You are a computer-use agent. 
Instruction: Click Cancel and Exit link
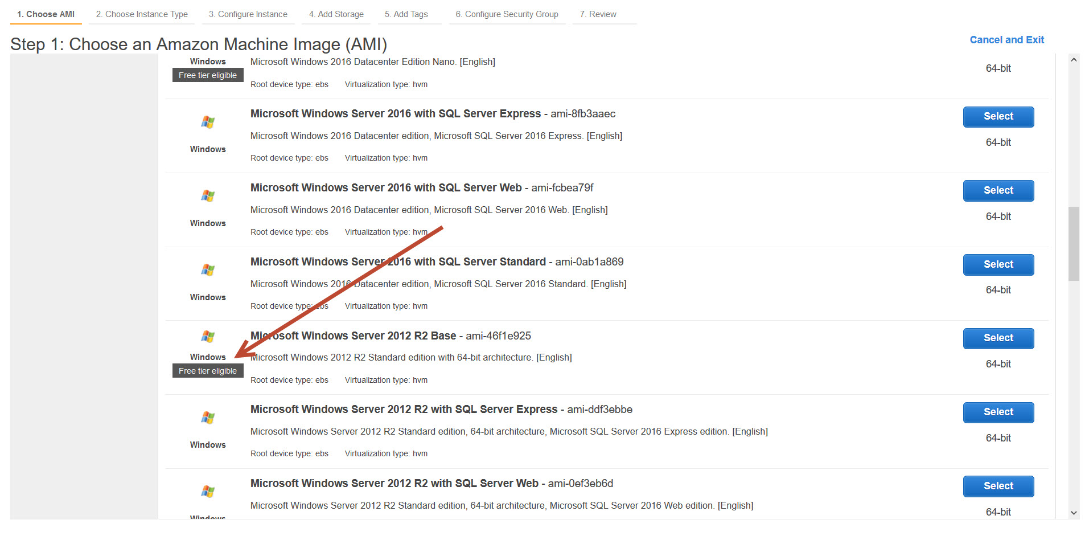pos(1006,40)
